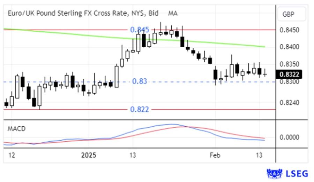
Task: Select the Feb date axis marker
Action: (x=215, y=155)
